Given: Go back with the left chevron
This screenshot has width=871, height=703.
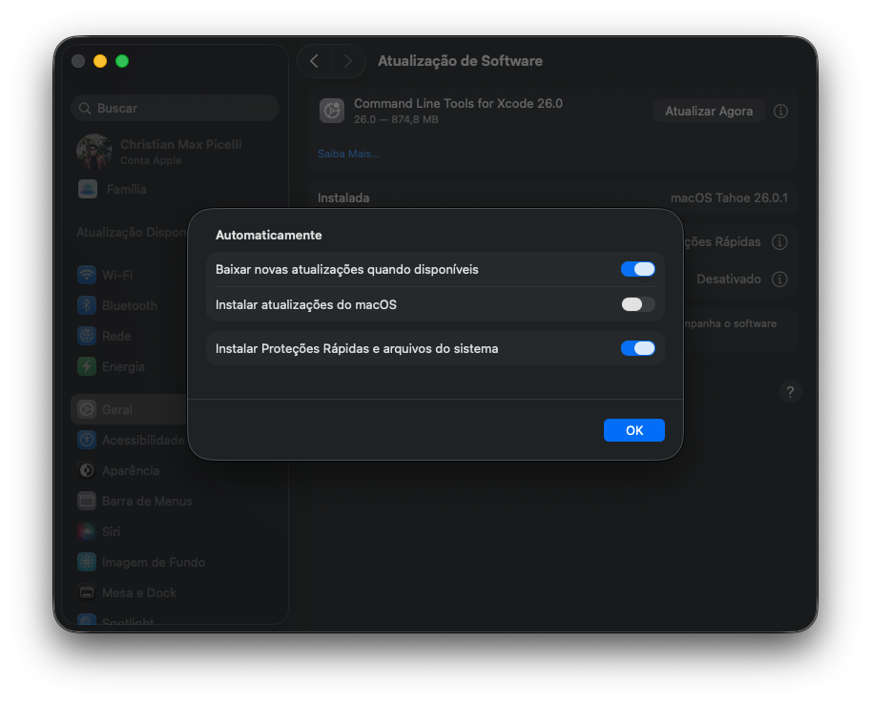Looking at the screenshot, I should (x=315, y=61).
